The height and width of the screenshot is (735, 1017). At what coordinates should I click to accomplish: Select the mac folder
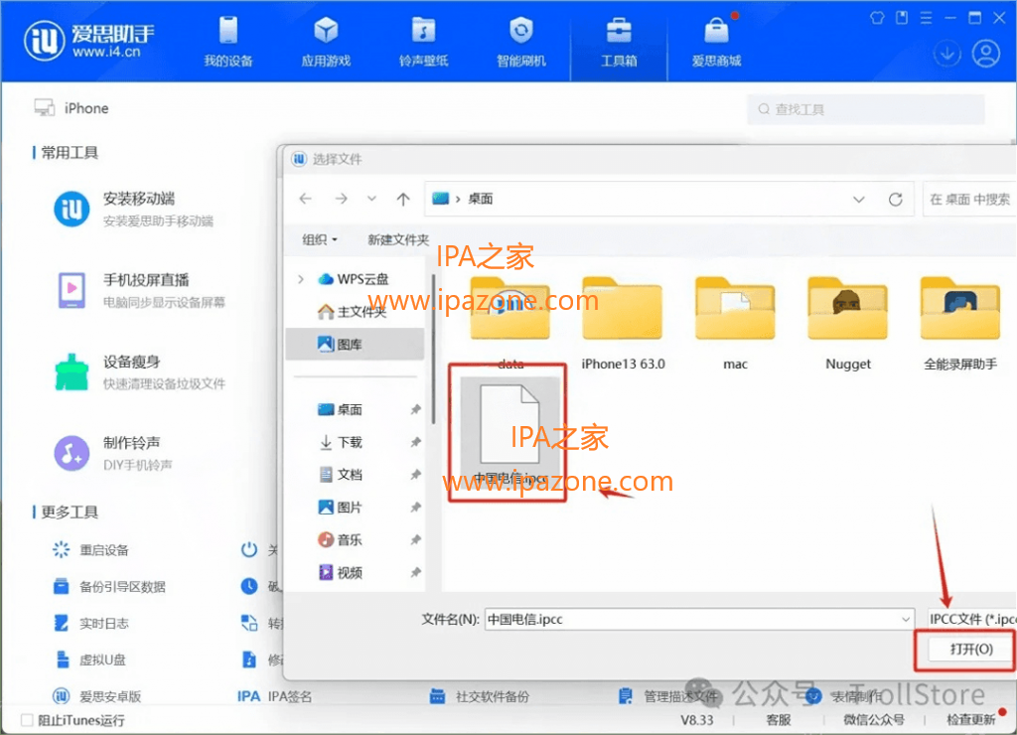[735, 323]
